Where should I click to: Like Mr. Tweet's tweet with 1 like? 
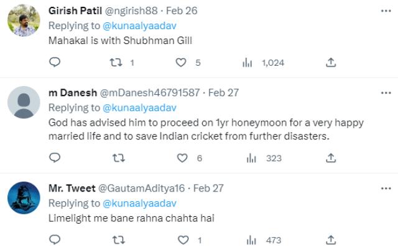tap(183, 240)
